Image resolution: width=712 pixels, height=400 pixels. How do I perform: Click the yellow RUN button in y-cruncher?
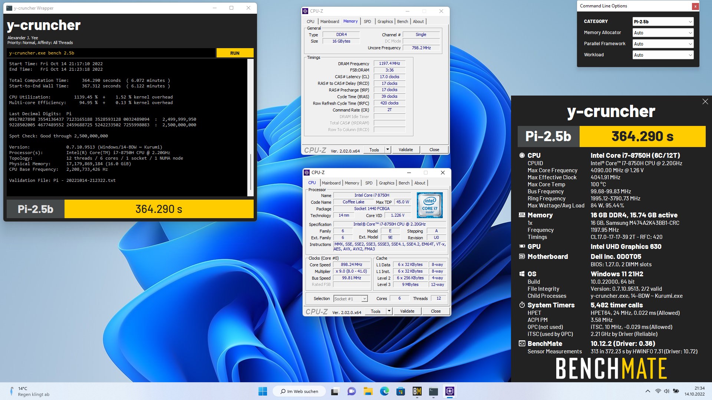tap(235, 53)
